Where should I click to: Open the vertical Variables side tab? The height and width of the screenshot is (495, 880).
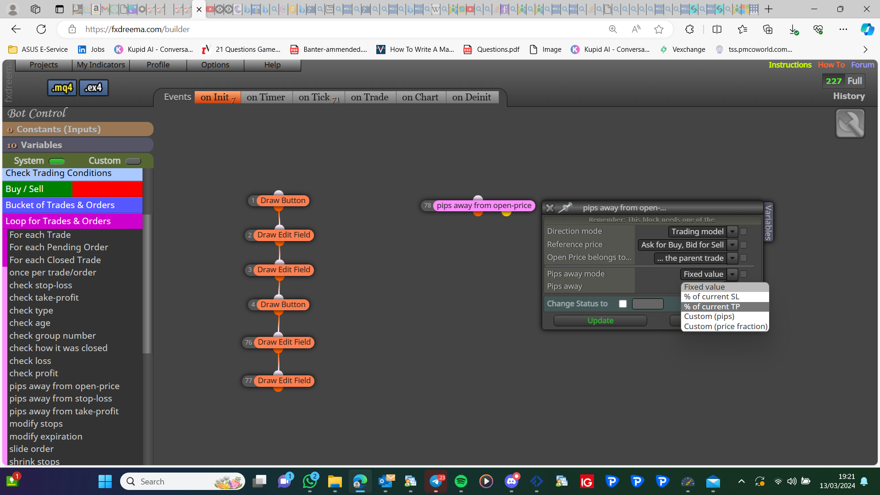click(768, 222)
